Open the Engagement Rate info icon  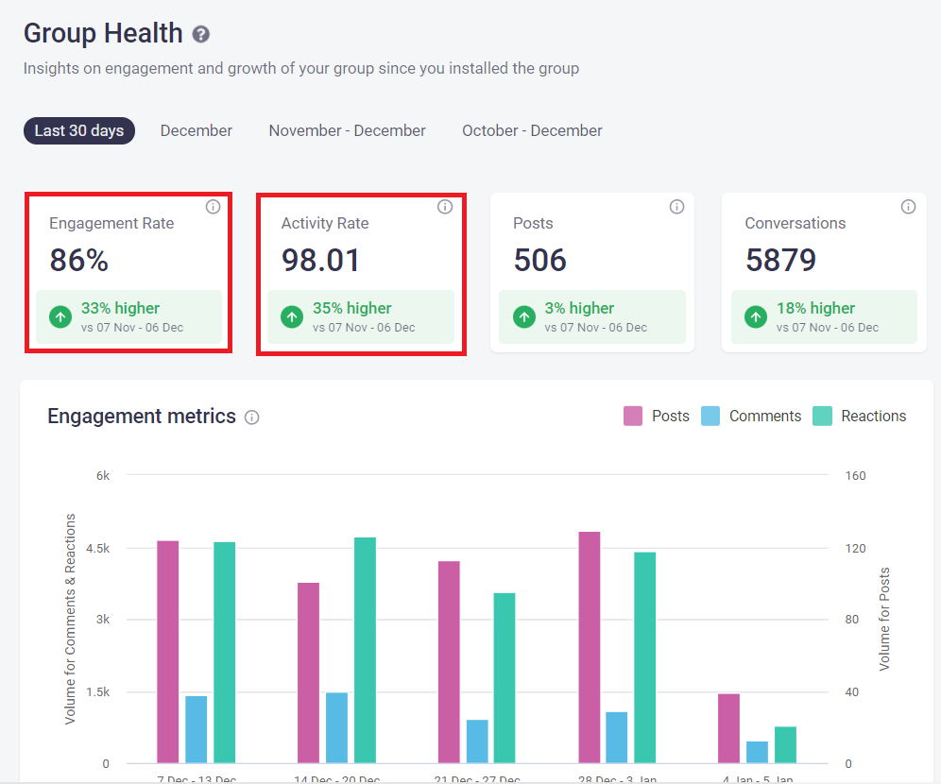click(213, 207)
